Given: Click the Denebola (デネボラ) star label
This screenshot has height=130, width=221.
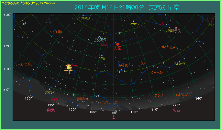Looking at the screenshot, I should click(x=134, y=24).
